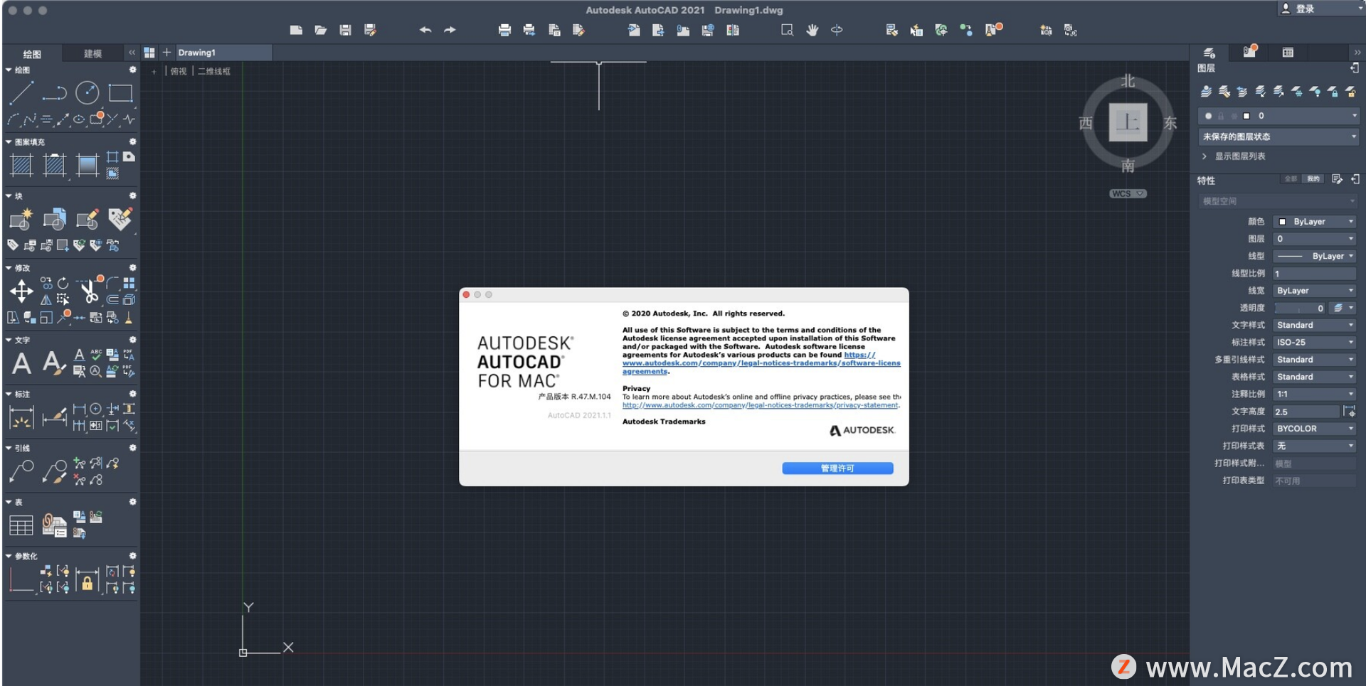Expand 显示图层列表 layer list
Viewport: 1366px width, 686px height.
coord(1204,156)
